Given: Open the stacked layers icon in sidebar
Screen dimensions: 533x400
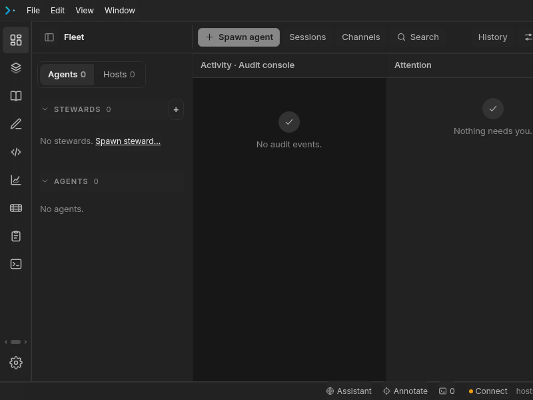Looking at the screenshot, I should pyautogui.click(x=15, y=68).
